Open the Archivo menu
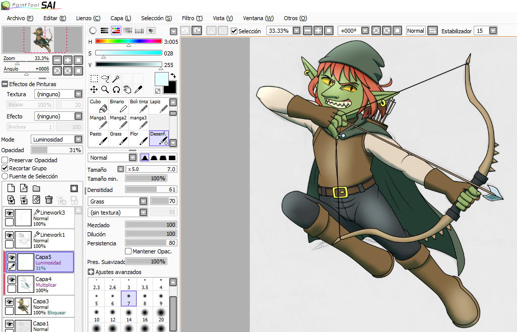The width and height of the screenshot is (517, 332). 20,18
